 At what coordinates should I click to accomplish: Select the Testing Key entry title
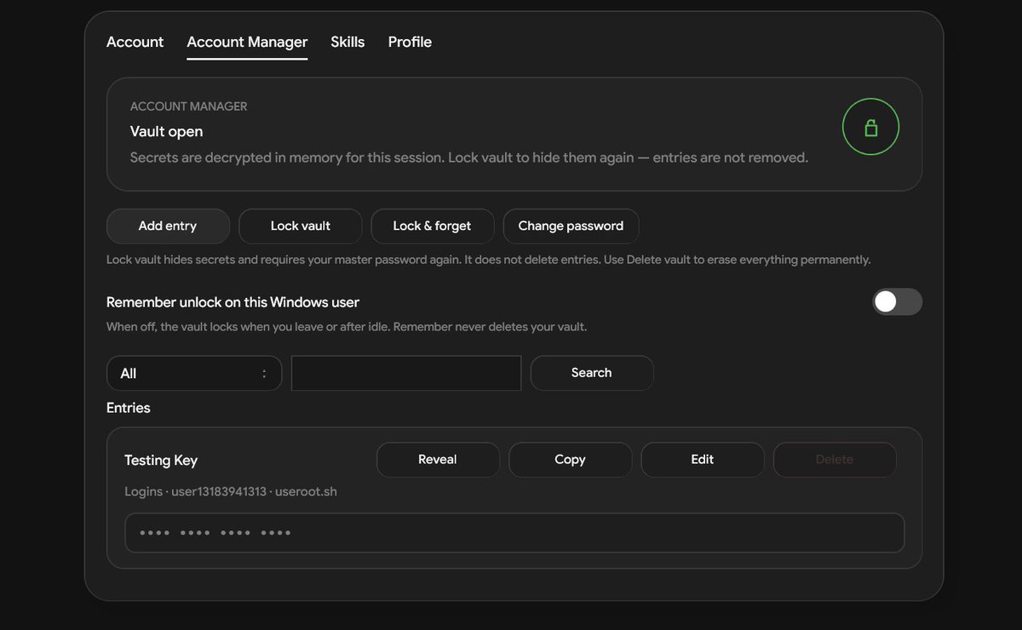[161, 460]
